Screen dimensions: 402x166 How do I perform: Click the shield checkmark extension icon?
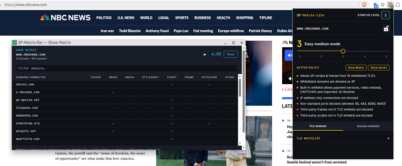(x=383, y=5)
